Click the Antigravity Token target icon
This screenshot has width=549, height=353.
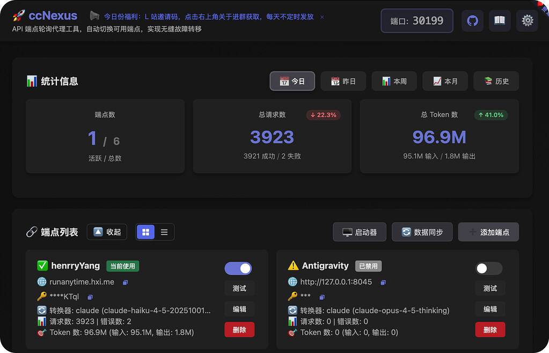pyautogui.click(x=292, y=333)
